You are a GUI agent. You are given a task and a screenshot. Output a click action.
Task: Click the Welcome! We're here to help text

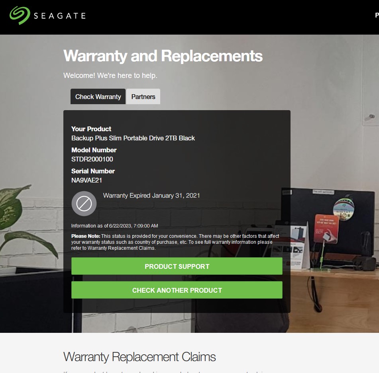(110, 76)
